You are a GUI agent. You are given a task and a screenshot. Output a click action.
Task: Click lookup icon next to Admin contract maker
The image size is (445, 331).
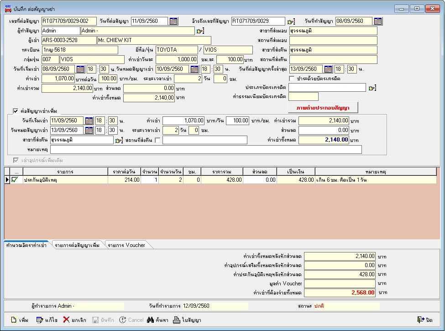(x=200, y=31)
